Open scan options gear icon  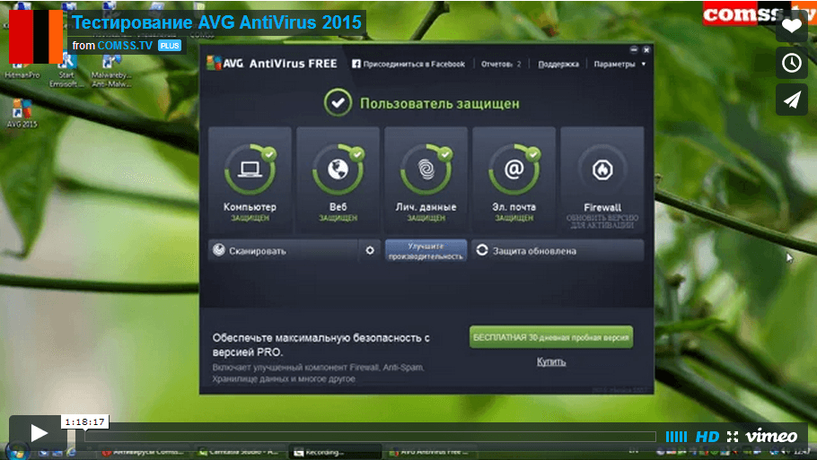[369, 250]
